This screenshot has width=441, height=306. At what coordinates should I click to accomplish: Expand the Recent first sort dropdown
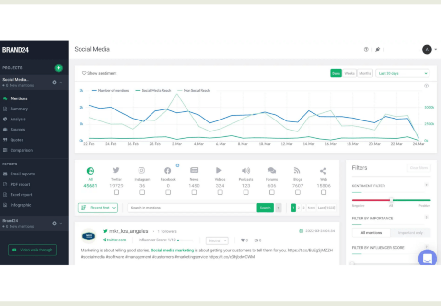tap(98, 208)
